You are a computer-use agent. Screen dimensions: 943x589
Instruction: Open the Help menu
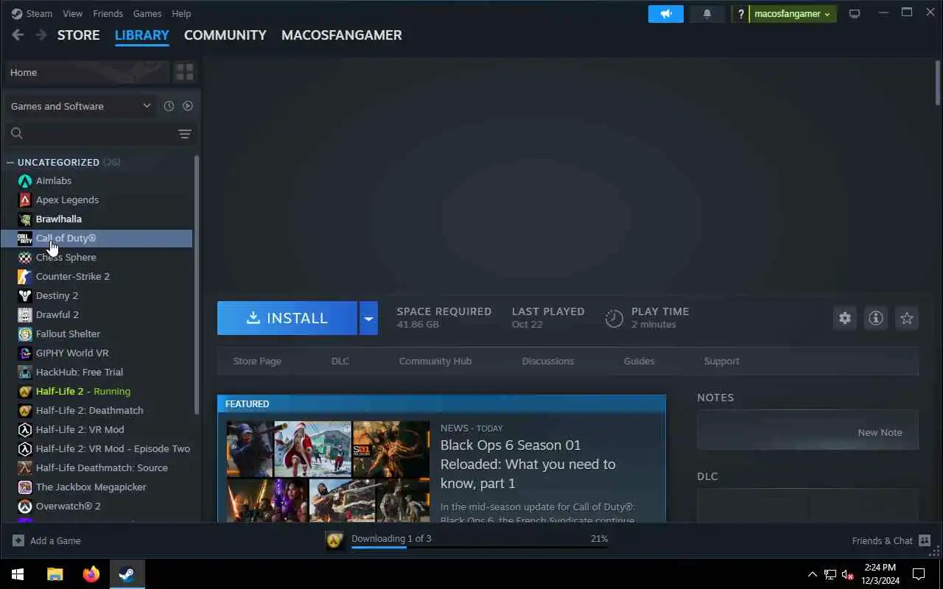pos(181,14)
